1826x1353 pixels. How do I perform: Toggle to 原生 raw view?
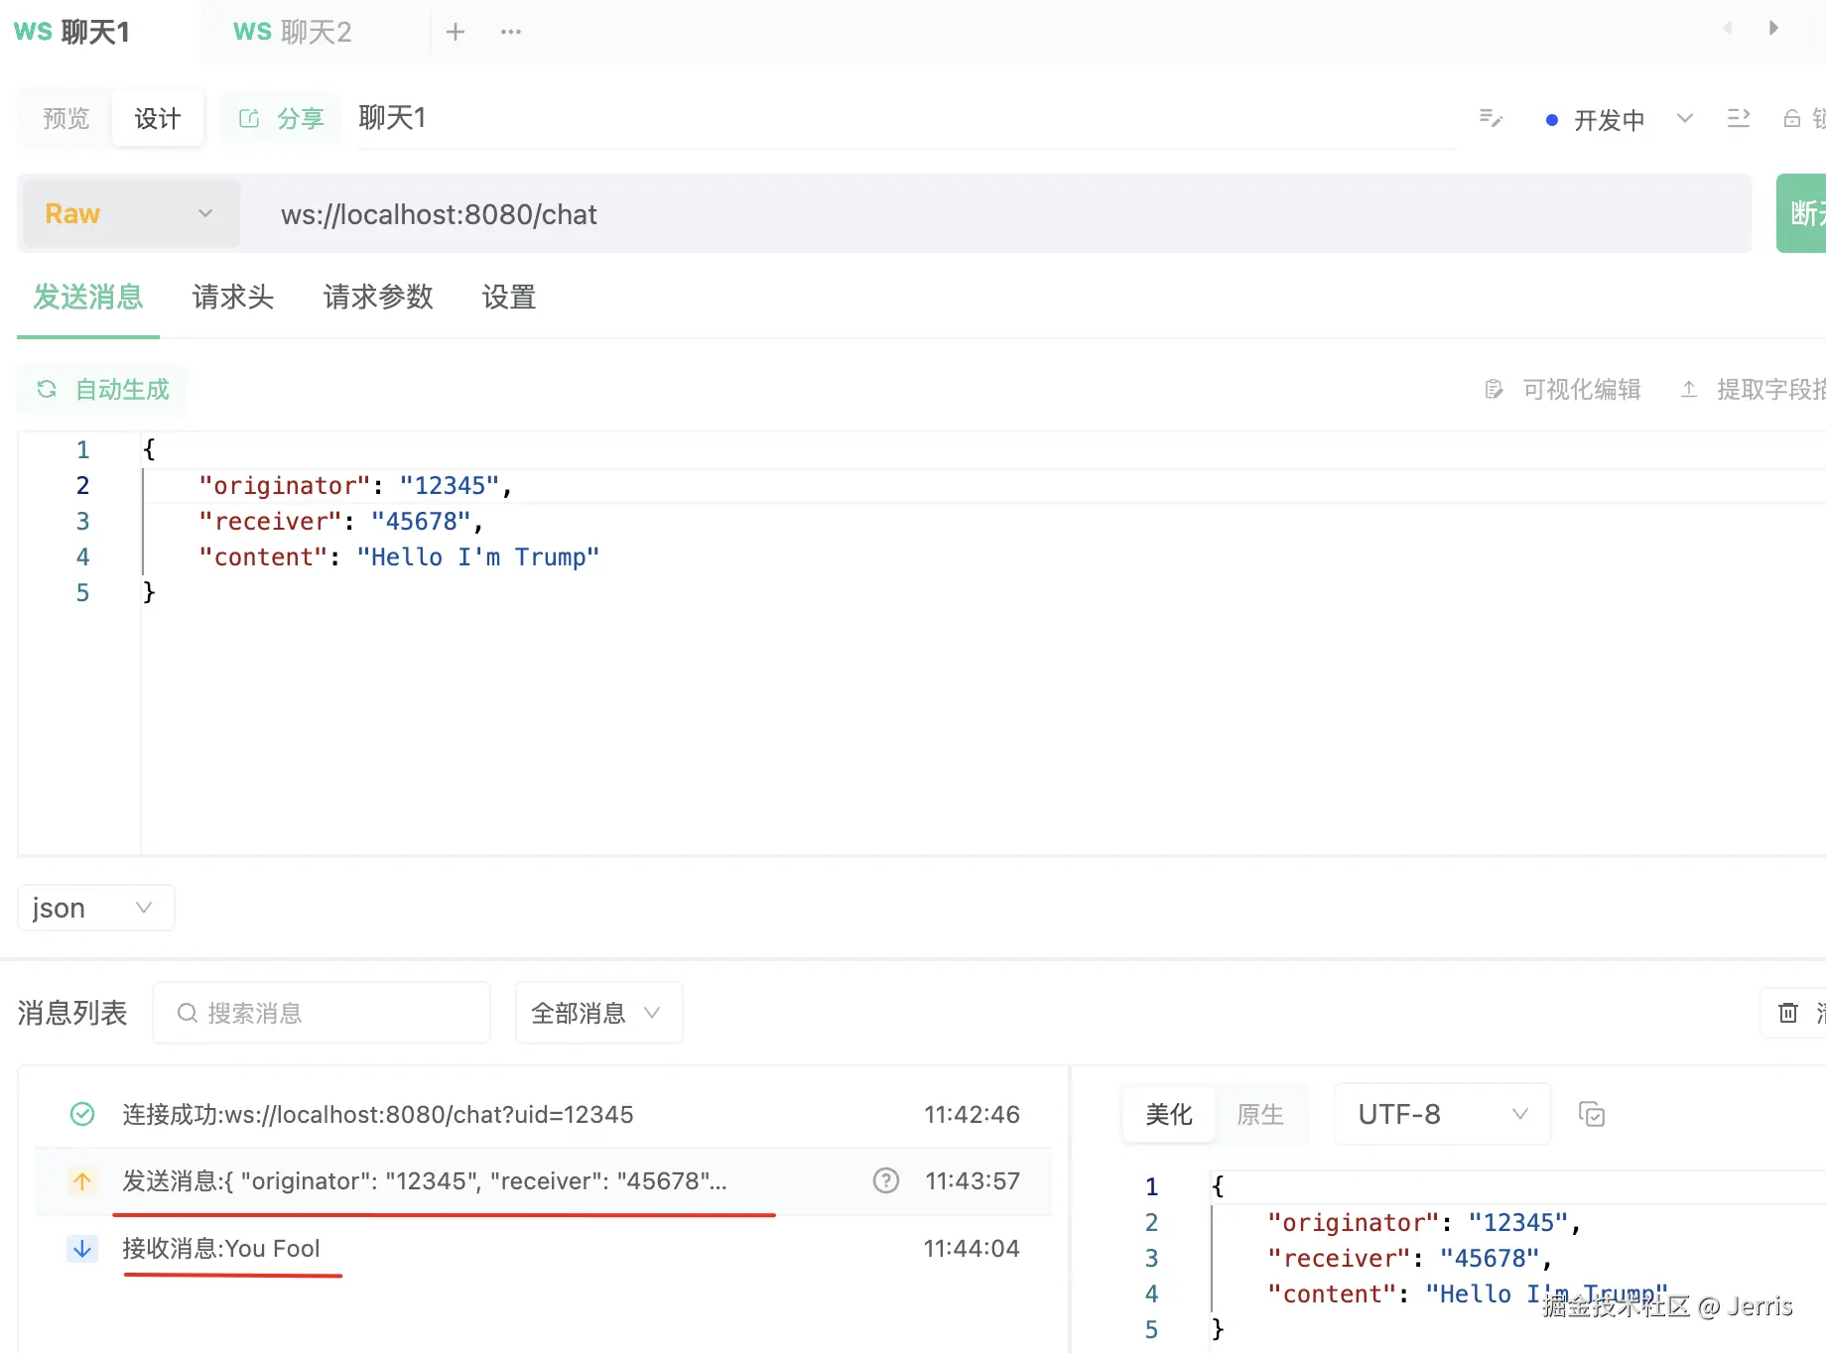click(x=1260, y=1114)
